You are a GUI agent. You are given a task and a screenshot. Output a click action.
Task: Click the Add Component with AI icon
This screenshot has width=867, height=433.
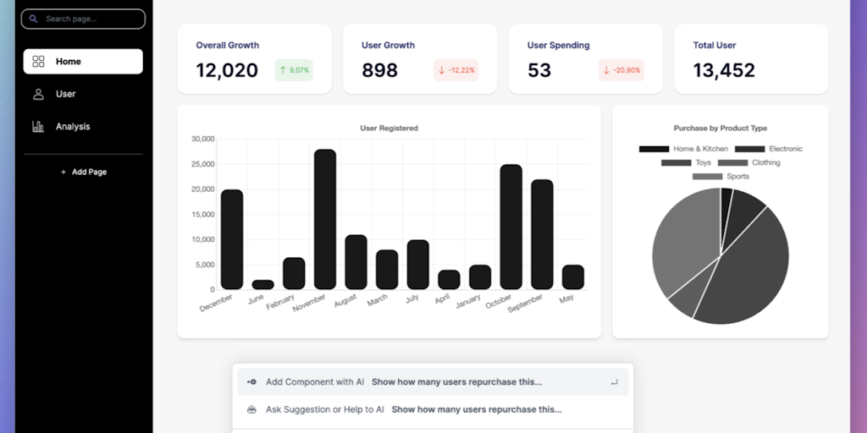[251, 381]
